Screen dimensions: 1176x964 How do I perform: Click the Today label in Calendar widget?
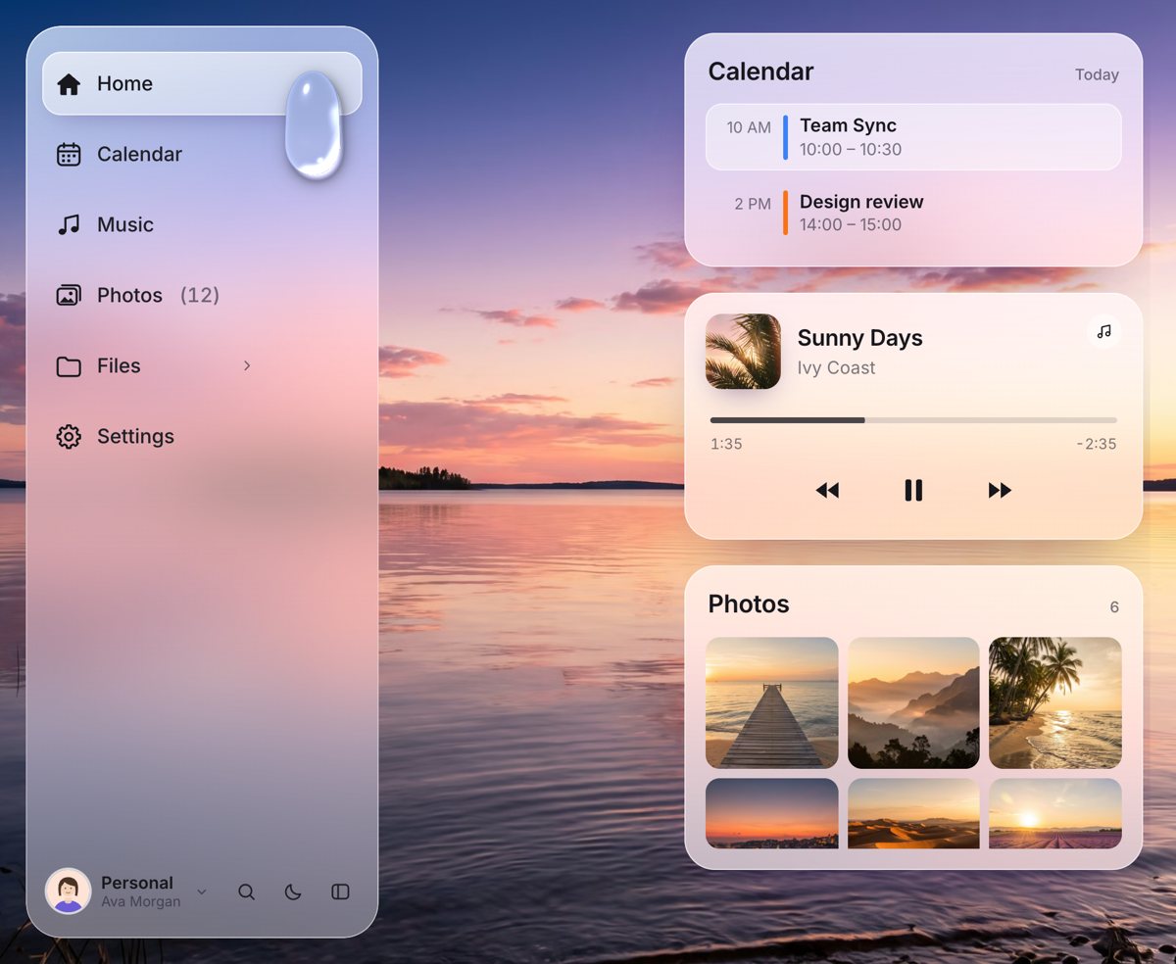[1097, 74]
